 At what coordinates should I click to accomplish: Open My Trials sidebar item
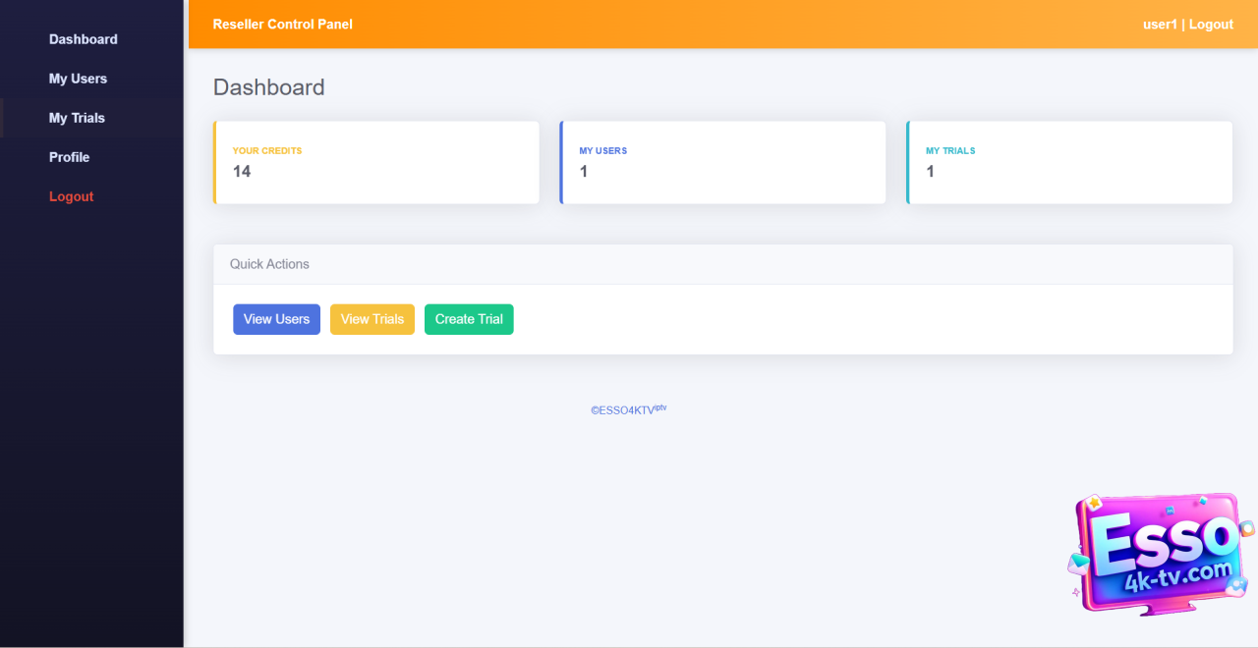77,118
